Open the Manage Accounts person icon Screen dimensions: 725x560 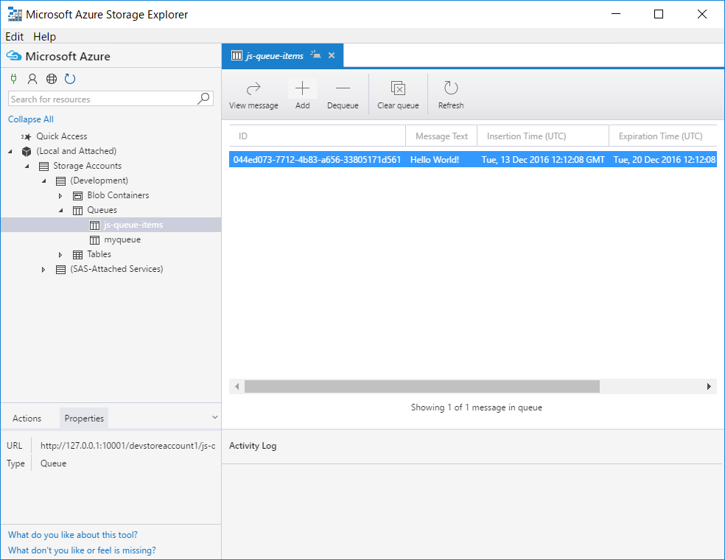32,79
